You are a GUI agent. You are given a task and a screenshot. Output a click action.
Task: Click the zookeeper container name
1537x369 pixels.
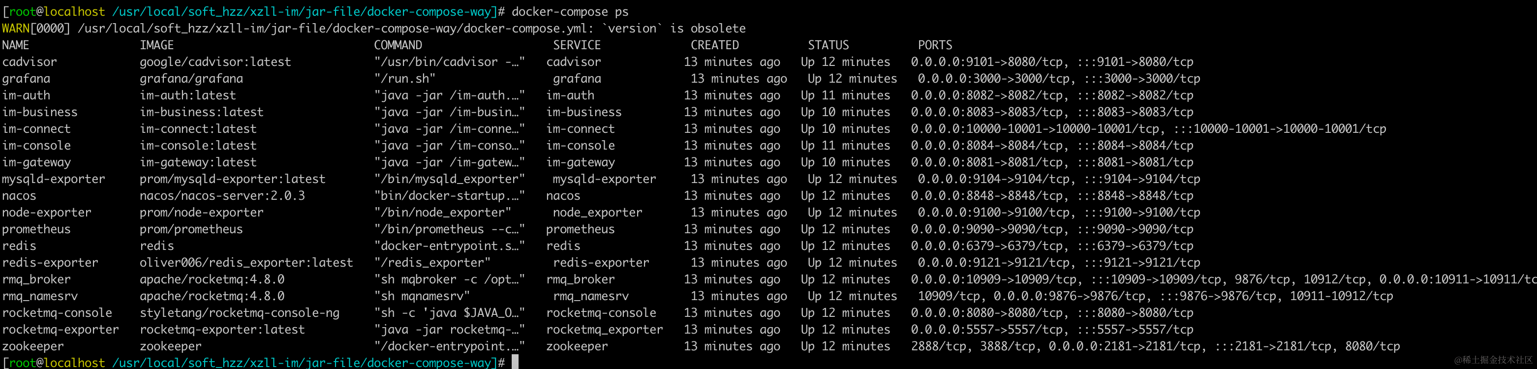click(x=33, y=346)
